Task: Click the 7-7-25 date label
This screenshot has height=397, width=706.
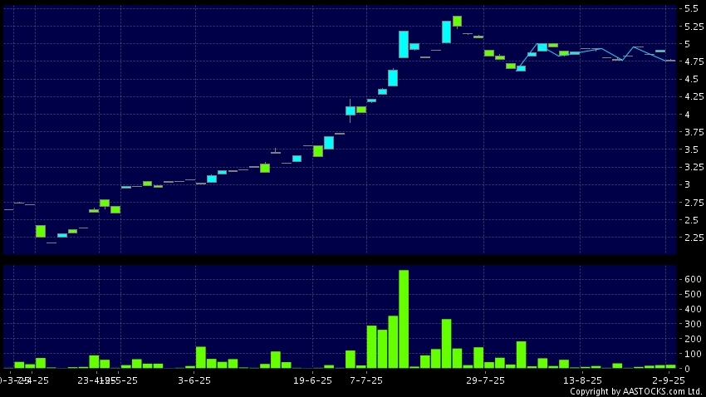Action: point(366,380)
